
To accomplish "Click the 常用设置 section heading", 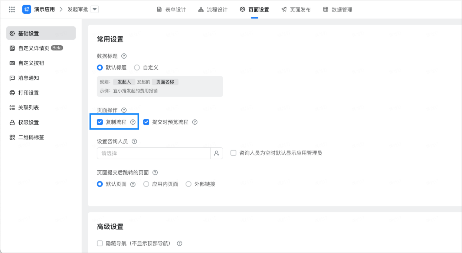I will coord(110,39).
